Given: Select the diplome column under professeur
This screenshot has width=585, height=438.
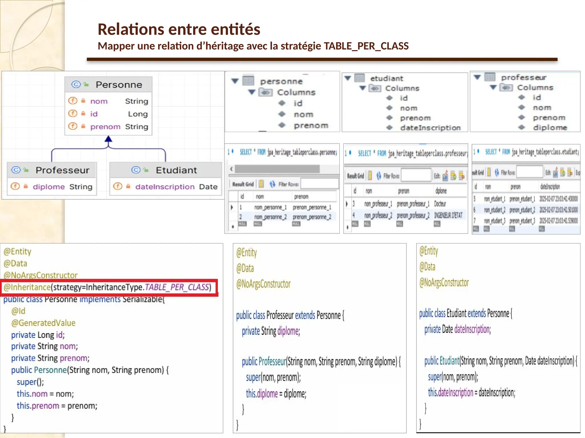Looking at the screenshot, I should (550, 127).
